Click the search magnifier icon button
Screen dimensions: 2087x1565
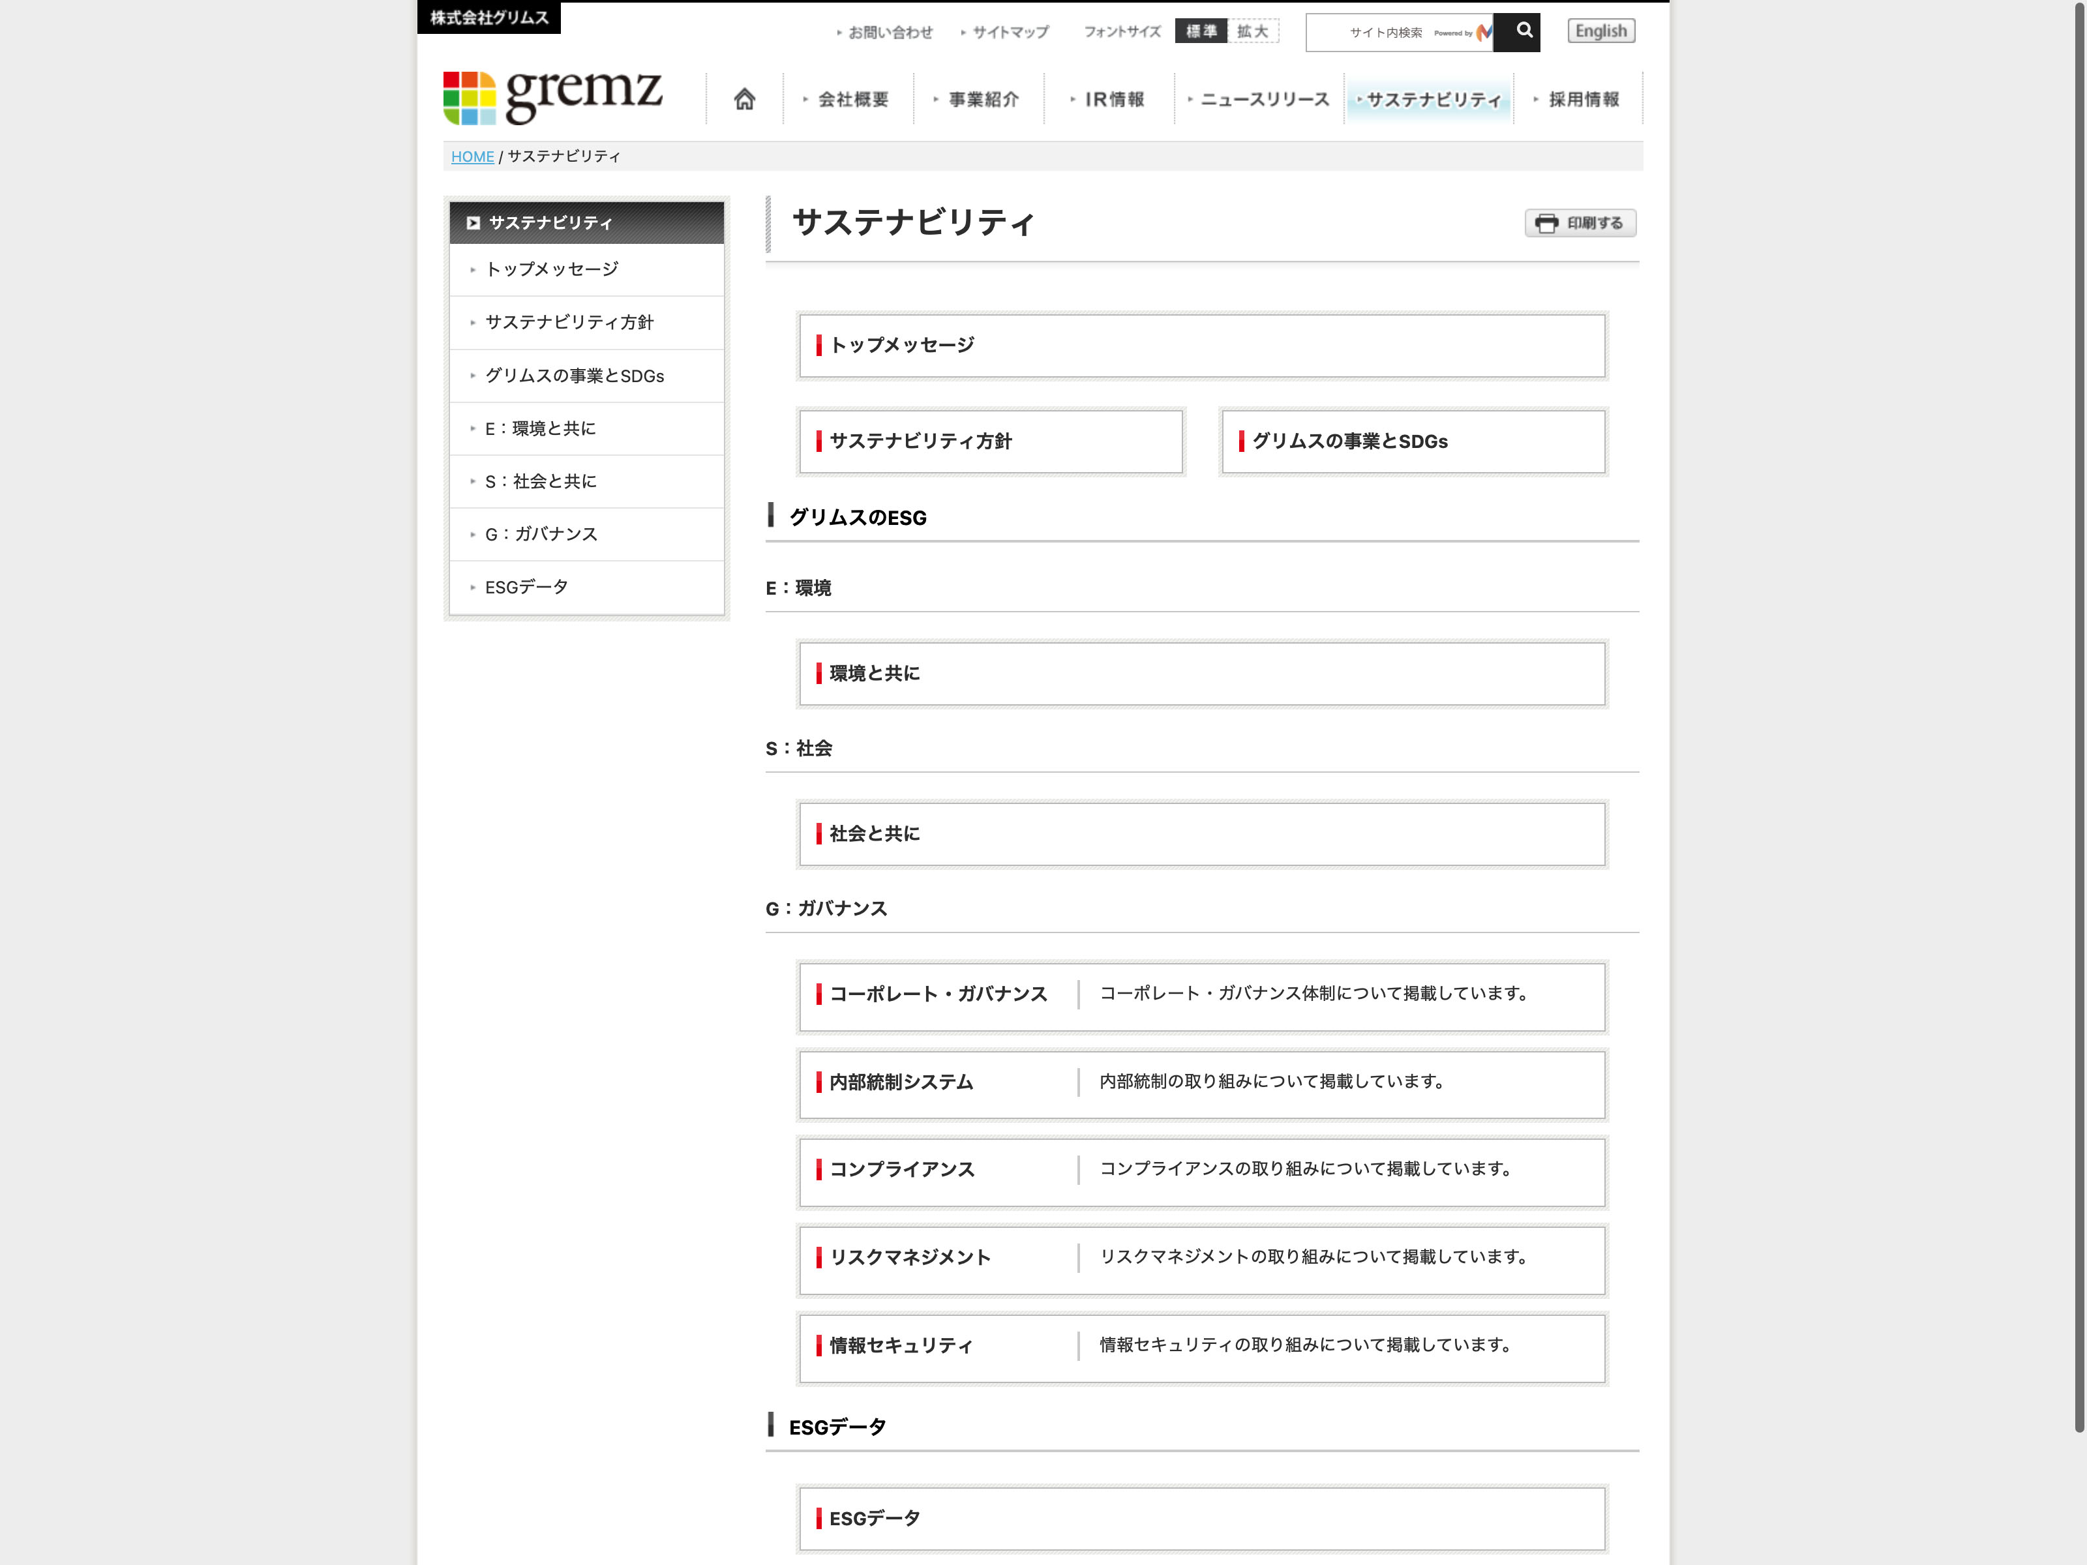(1523, 31)
